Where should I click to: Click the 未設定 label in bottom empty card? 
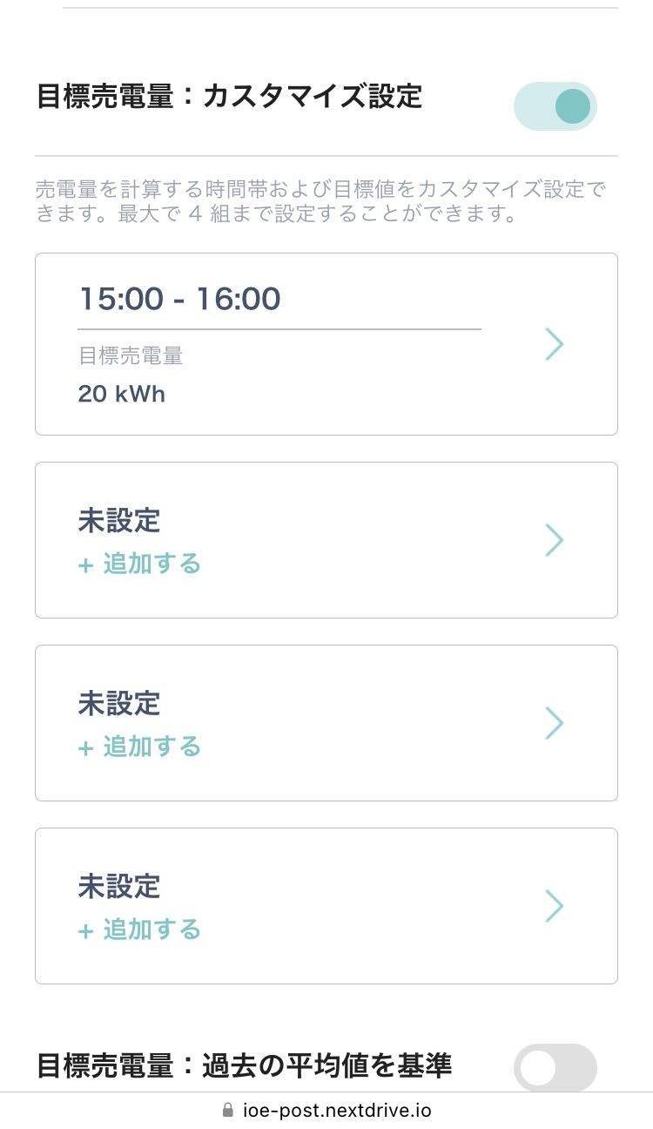point(119,887)
